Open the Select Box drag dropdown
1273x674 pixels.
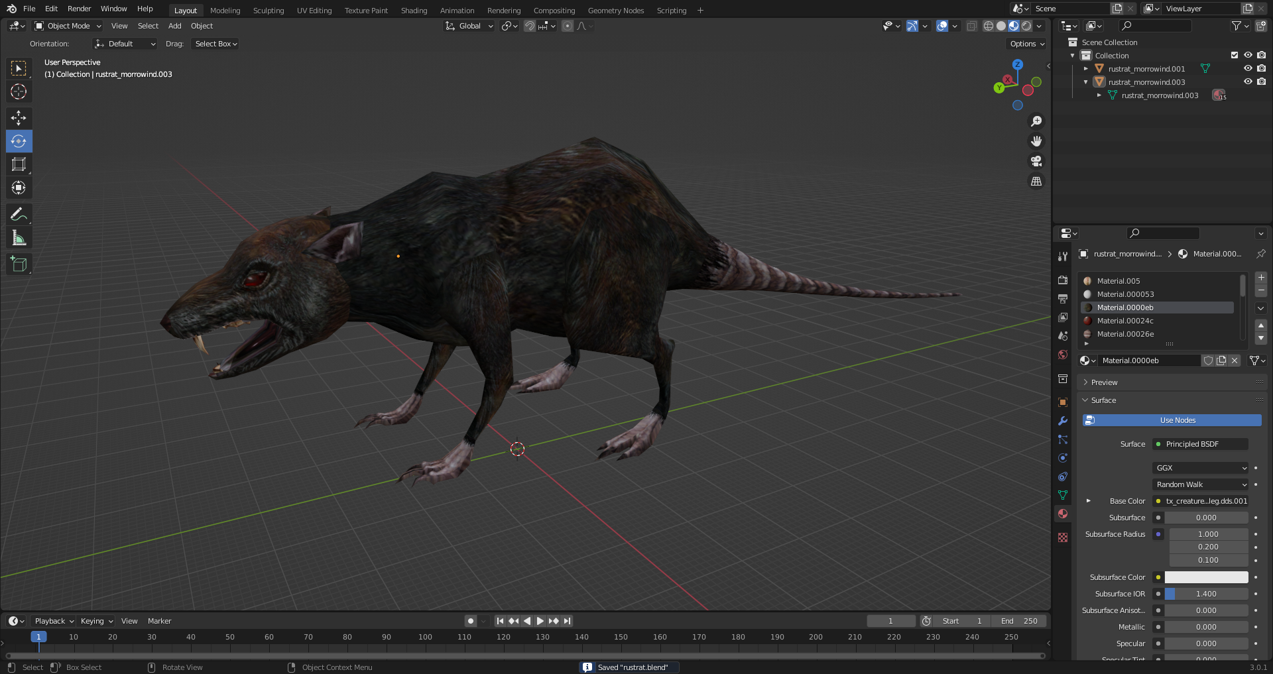(x=215, y=44)
